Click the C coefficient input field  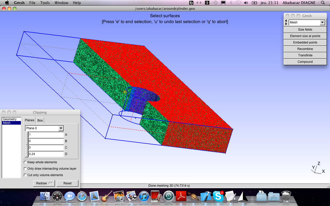(x=46, y=148)
